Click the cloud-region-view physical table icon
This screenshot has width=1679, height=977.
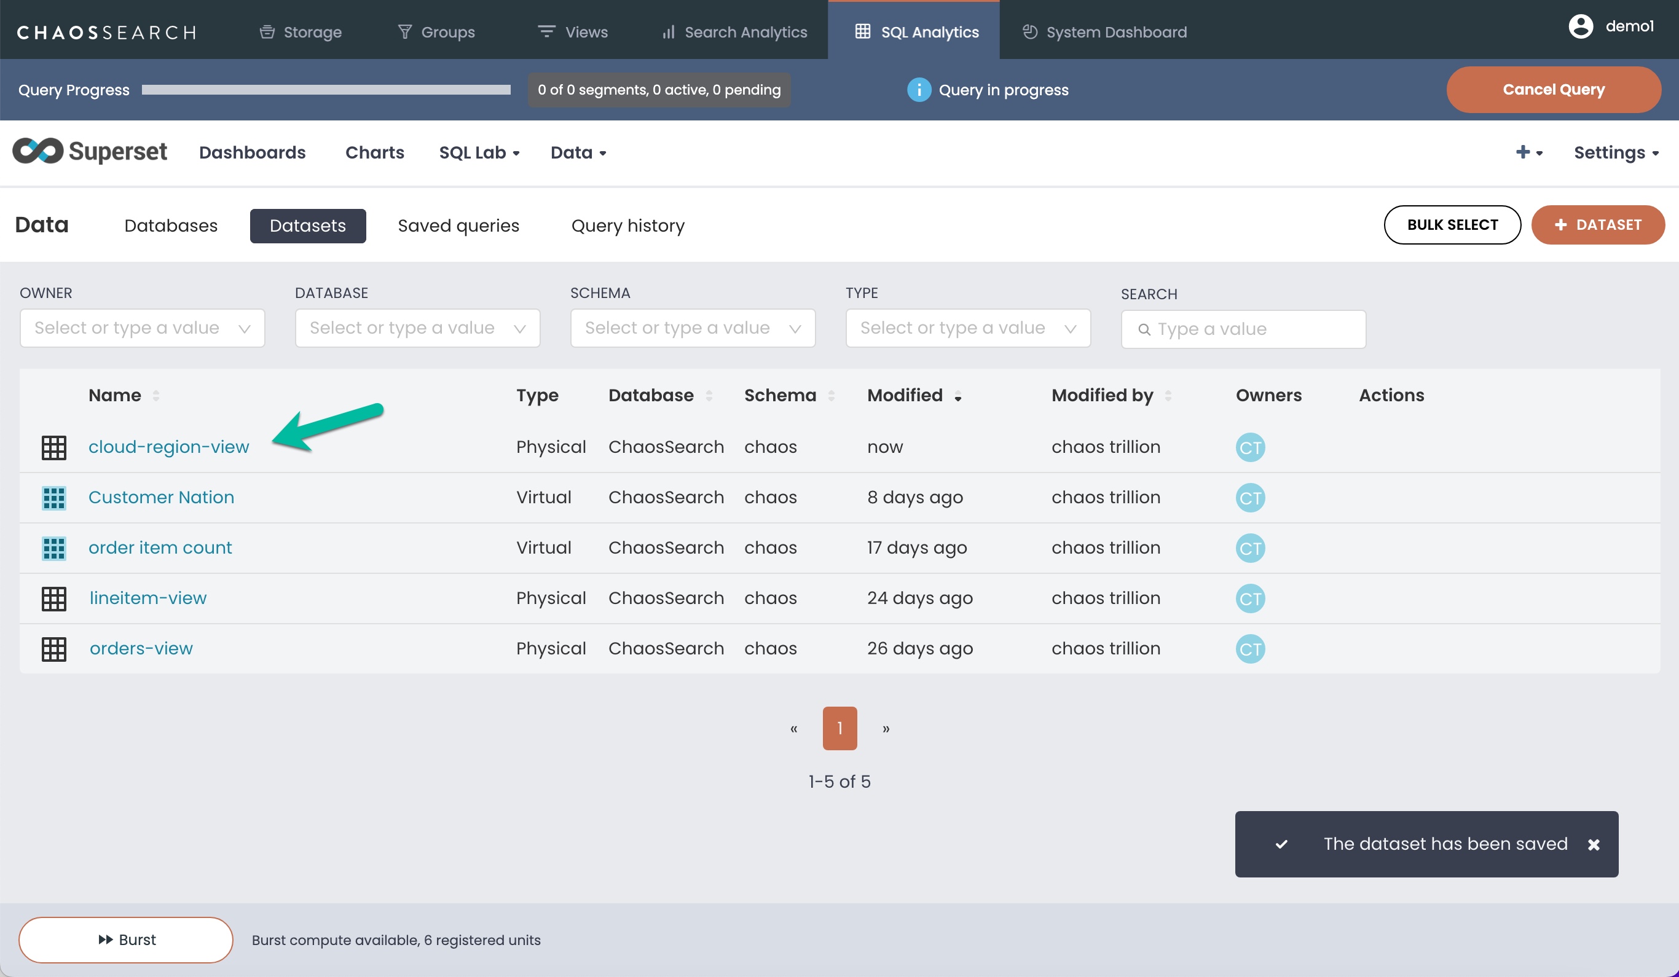click(x=54, y=447)
